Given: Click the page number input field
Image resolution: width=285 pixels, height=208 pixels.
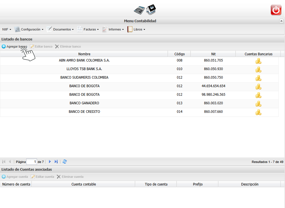Looking at the screenshot, I should click(x=31, y=162).
